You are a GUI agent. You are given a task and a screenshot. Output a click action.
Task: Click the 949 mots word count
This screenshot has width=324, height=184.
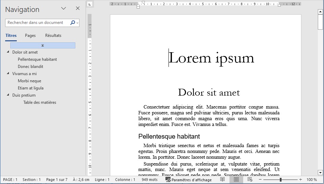point(150,180)
